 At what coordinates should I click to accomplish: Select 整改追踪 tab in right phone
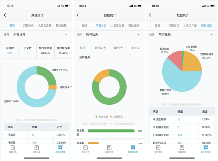(207, 25)
